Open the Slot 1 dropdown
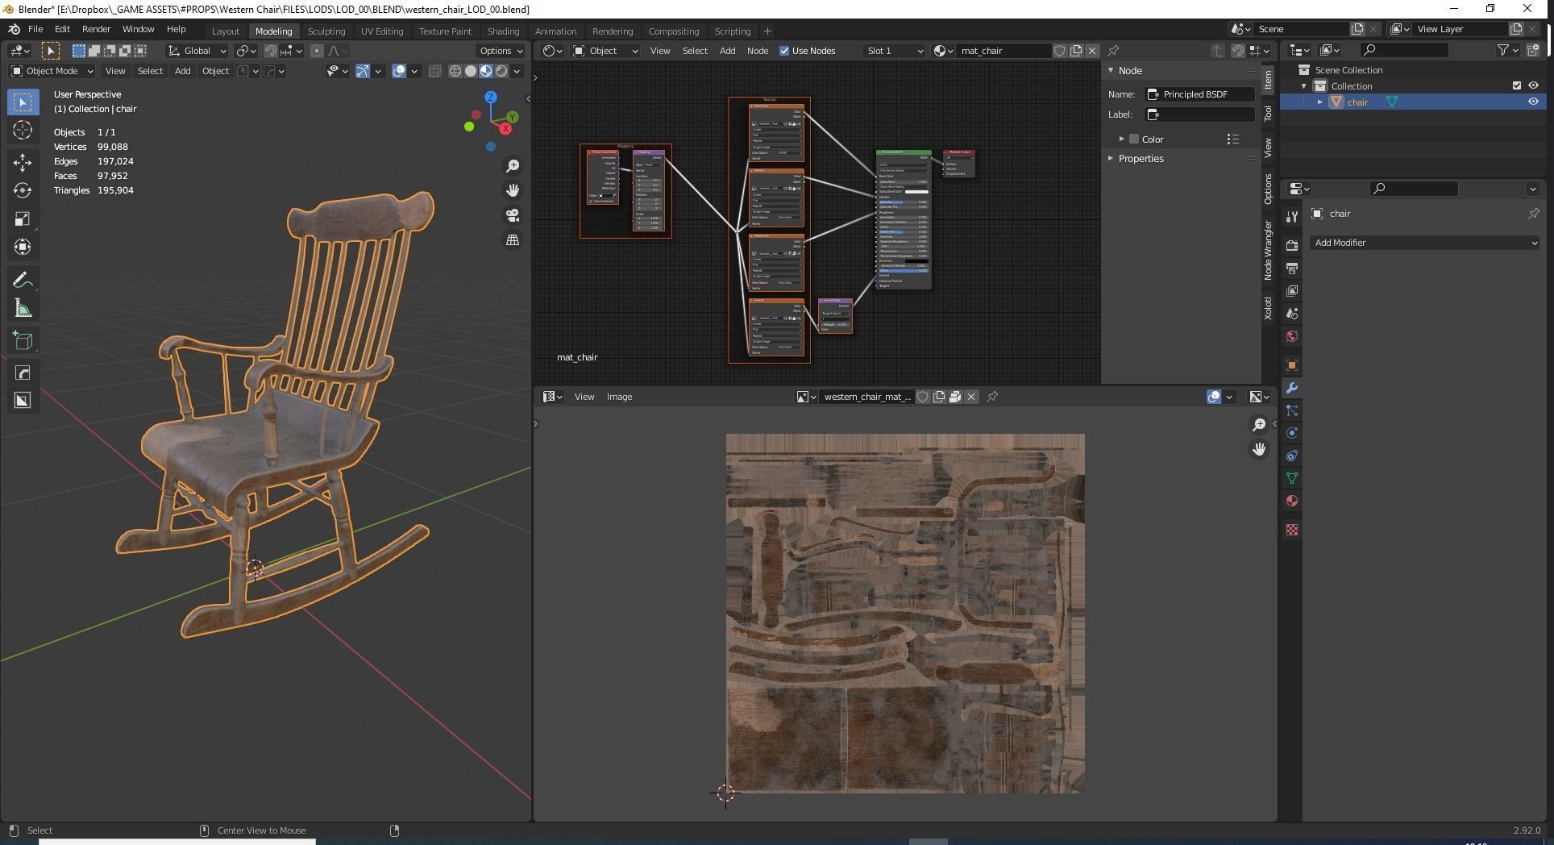This screenshot has height=845, width=1554. click(894, 51)
